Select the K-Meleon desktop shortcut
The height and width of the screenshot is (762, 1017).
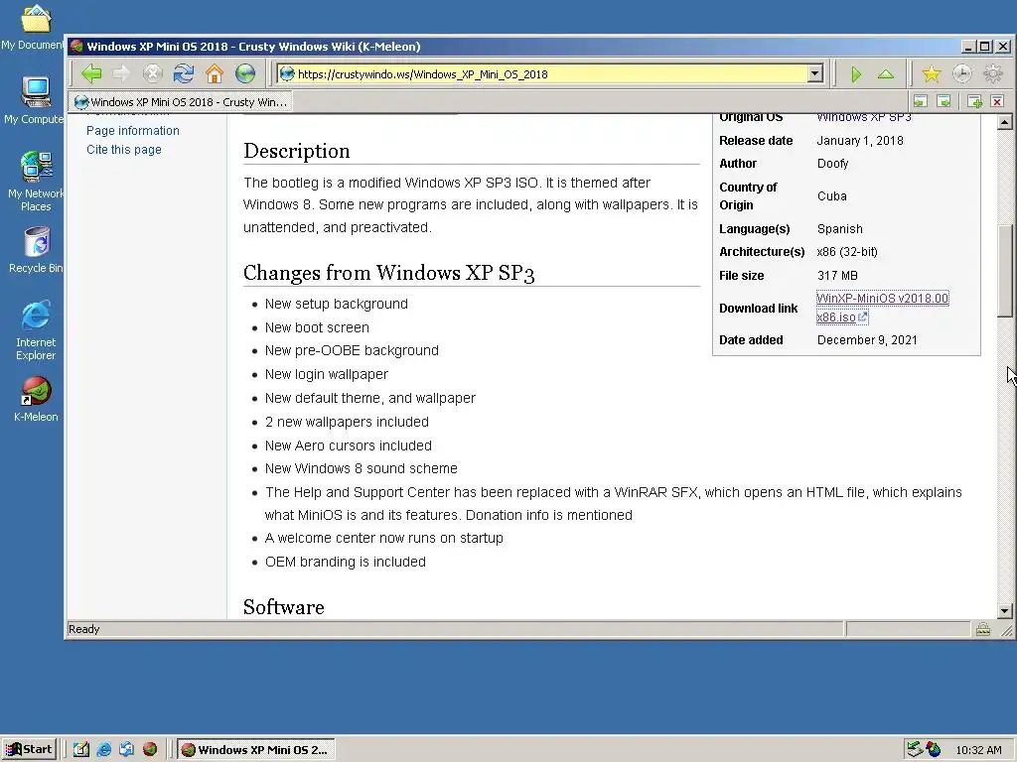click(x=36, y=399)
